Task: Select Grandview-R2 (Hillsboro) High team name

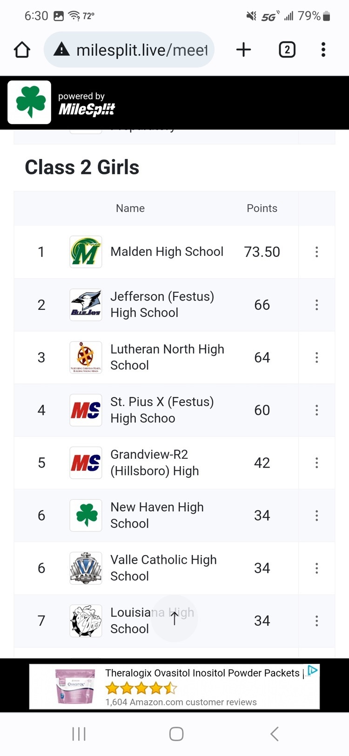Action: [x=154, y=462]
